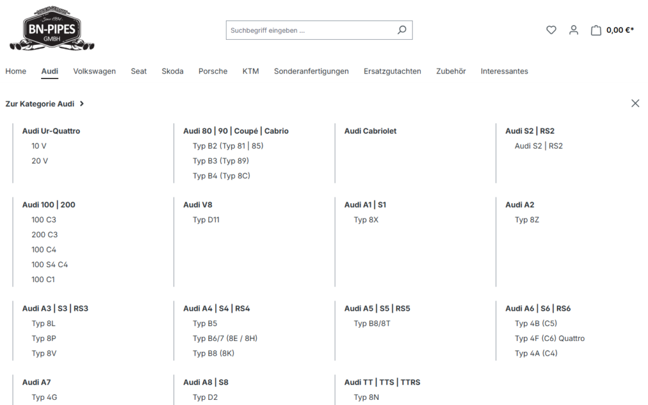Select Typ 8Z entry
The image size is (648, 405).
(527, 220)
